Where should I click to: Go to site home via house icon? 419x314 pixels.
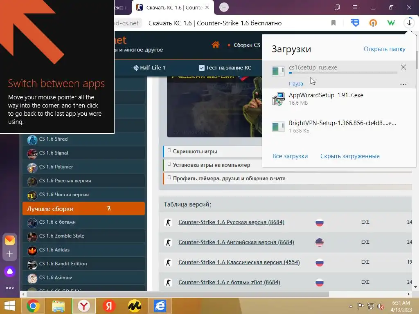click(215, 45)
